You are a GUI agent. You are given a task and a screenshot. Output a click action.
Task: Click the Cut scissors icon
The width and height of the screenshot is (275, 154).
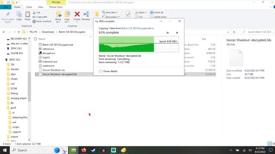[34, 12]
